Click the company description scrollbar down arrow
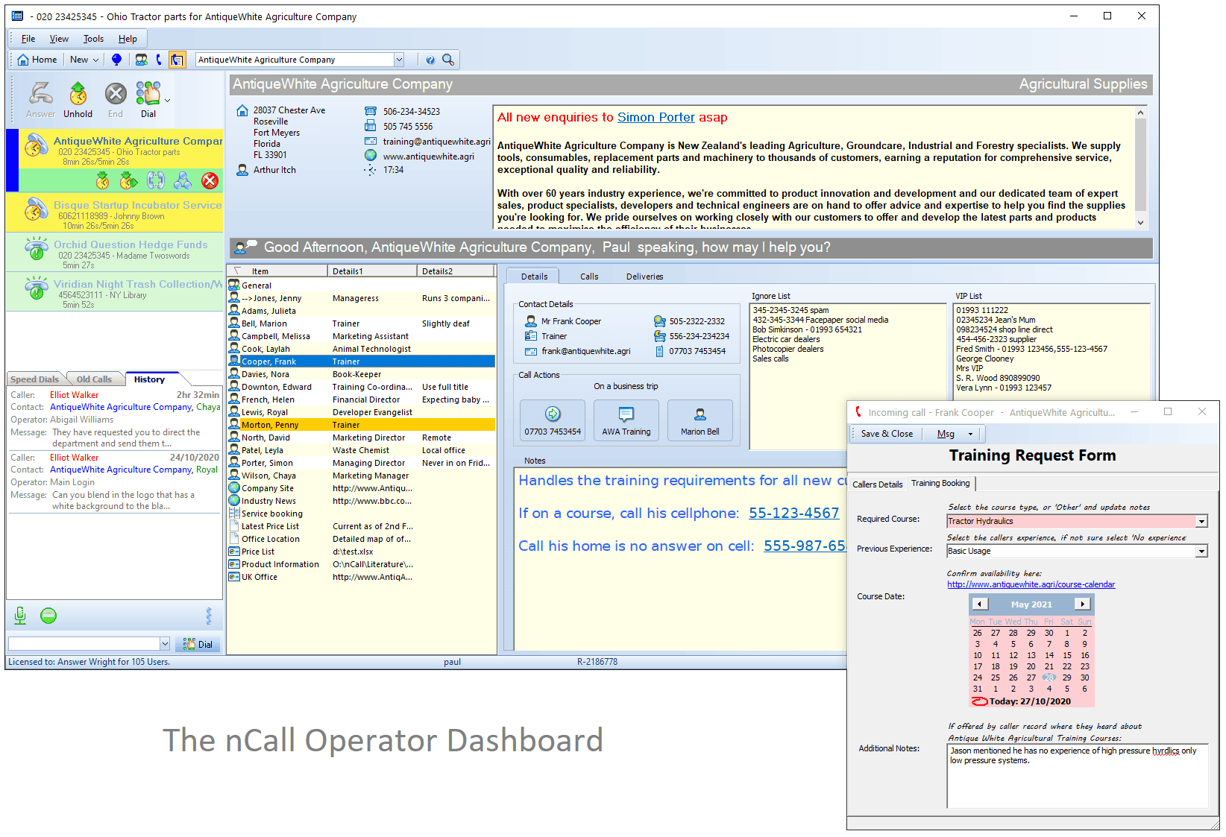Viewport: 1226px width, 837px height. point(1140,223)
